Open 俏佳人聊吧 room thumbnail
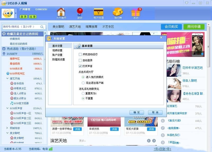 [x=174, y=83]
